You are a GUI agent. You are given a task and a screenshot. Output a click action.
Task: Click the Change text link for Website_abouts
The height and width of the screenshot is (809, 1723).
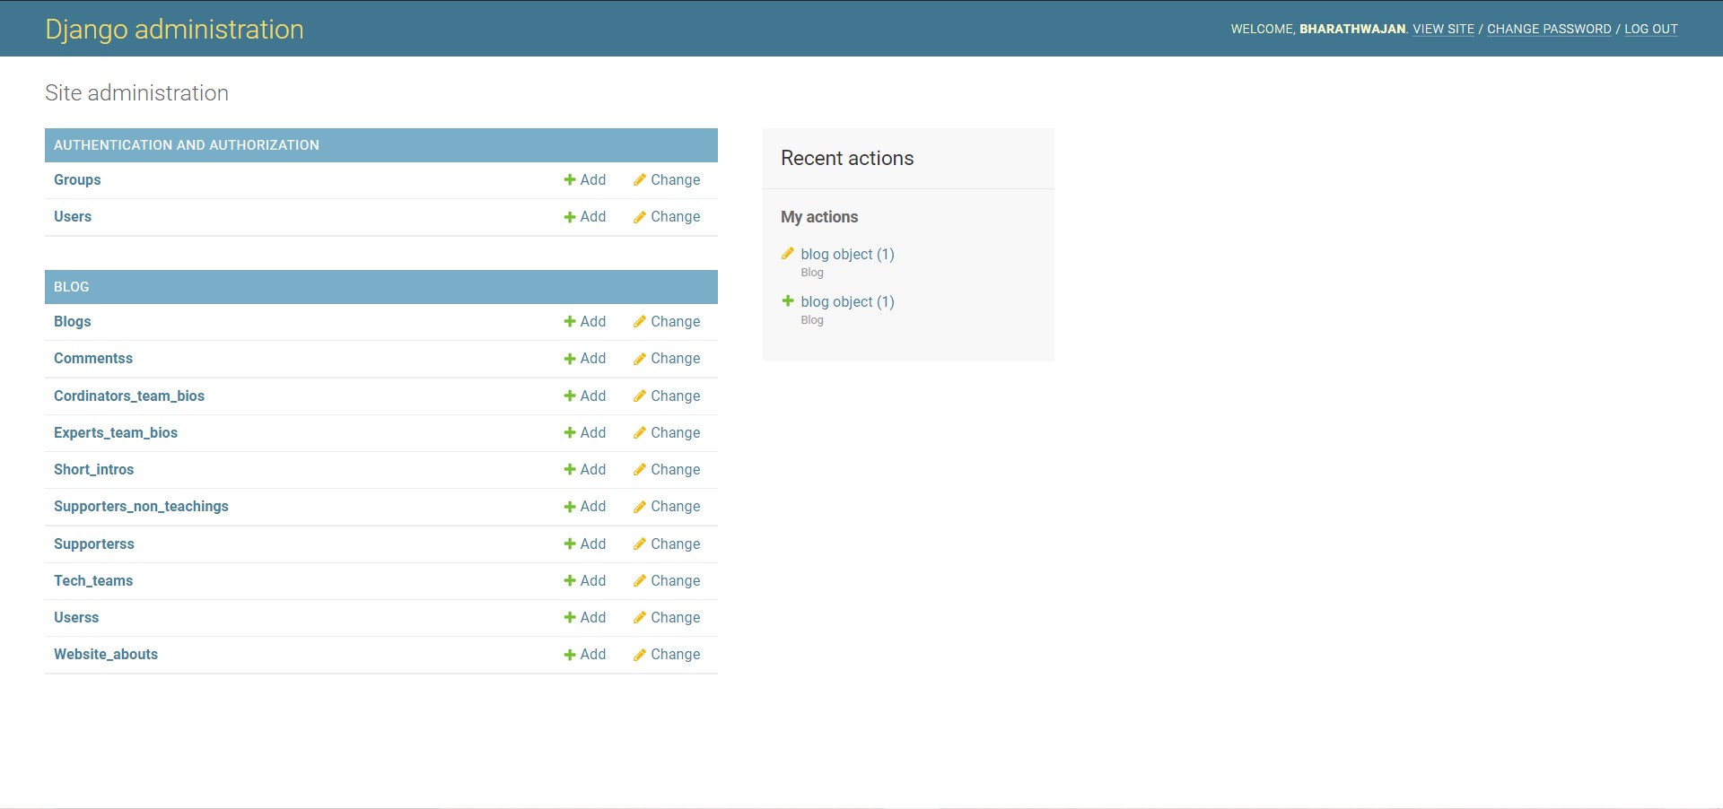pyautogui.click(x=676, y=654)
